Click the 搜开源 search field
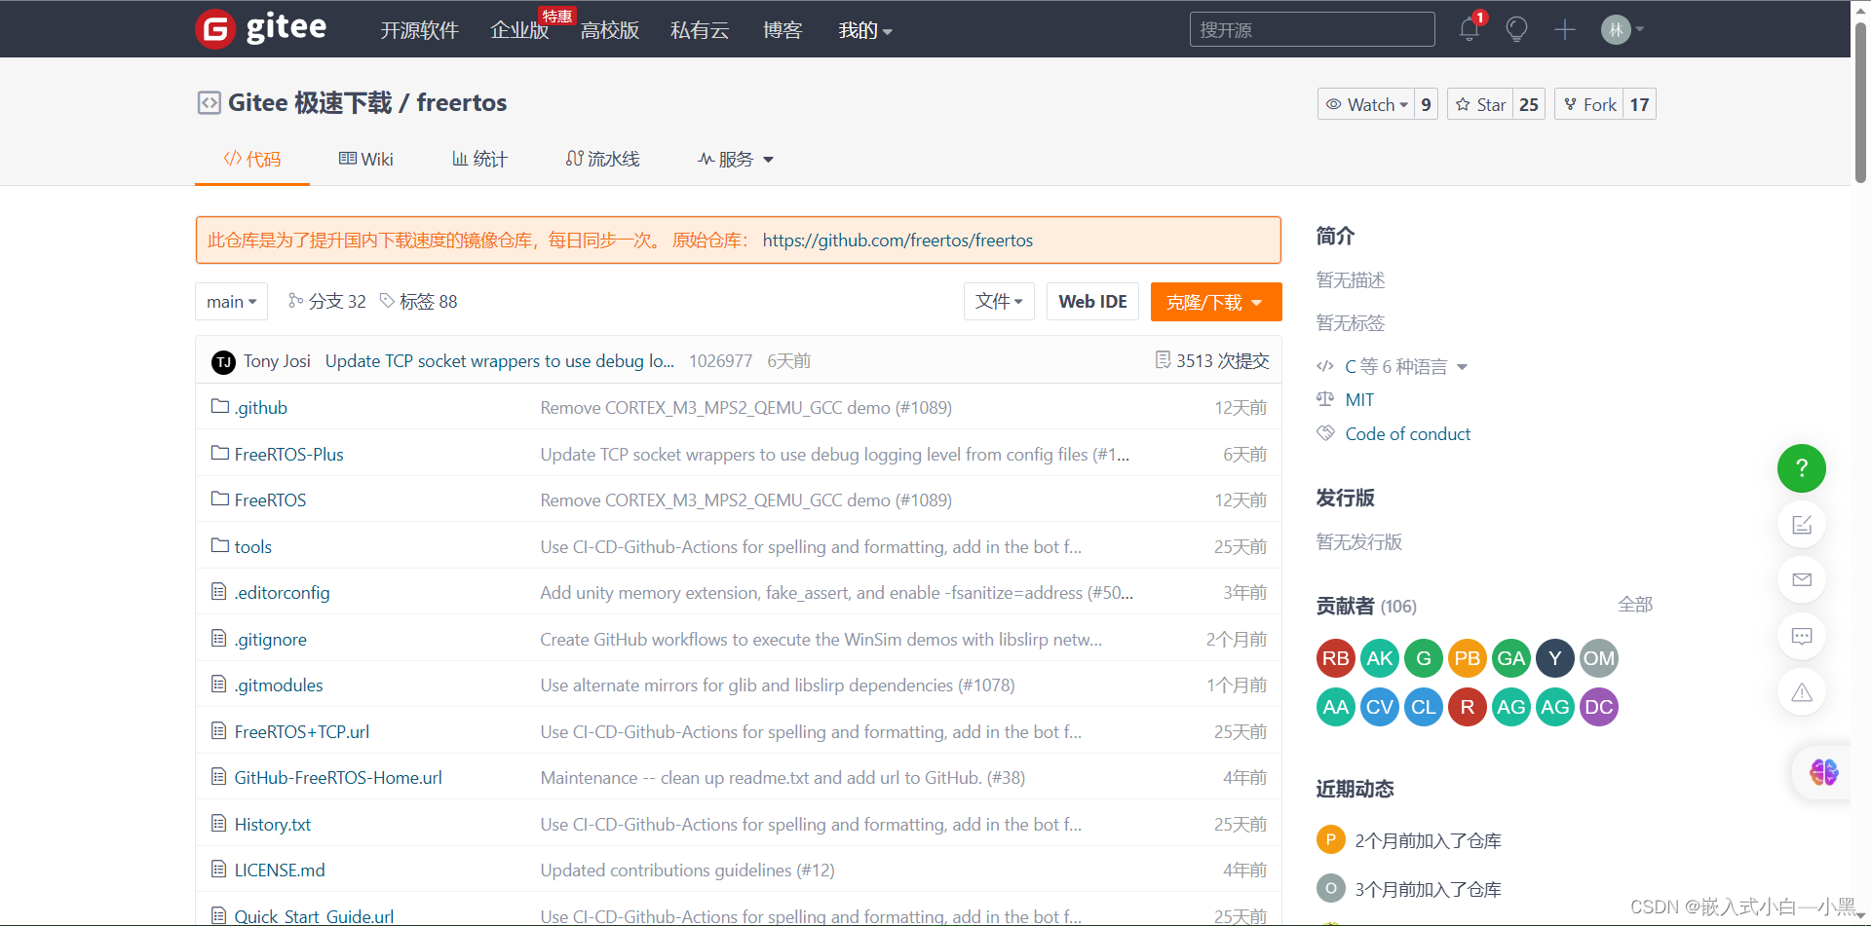 pyautogui.click(x=1312, y=29)
